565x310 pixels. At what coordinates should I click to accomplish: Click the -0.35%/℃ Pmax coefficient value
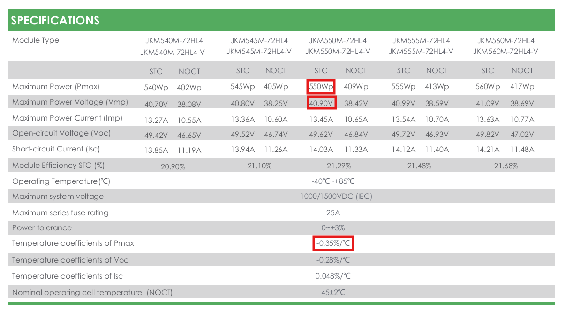pos(333,243)
